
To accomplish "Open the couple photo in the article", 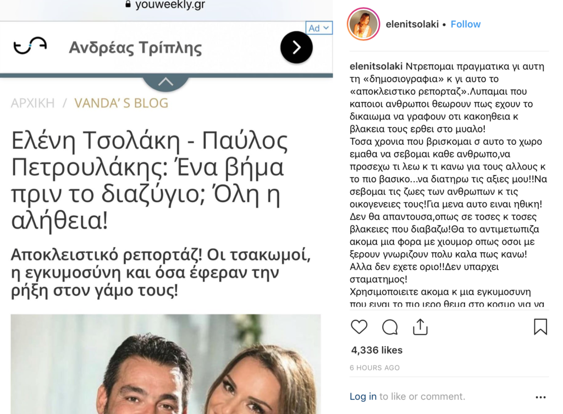I will pyautogui.click(x=165, y=364).
